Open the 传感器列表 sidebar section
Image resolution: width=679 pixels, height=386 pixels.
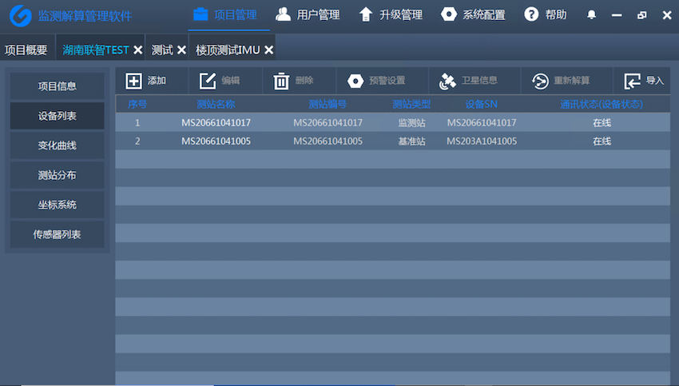point(58,234)
